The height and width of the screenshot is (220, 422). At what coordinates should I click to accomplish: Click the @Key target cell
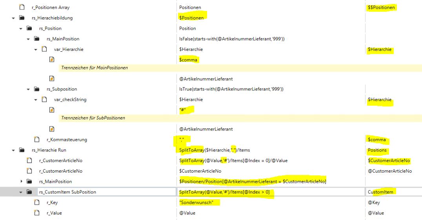click(x=374, y=202)
